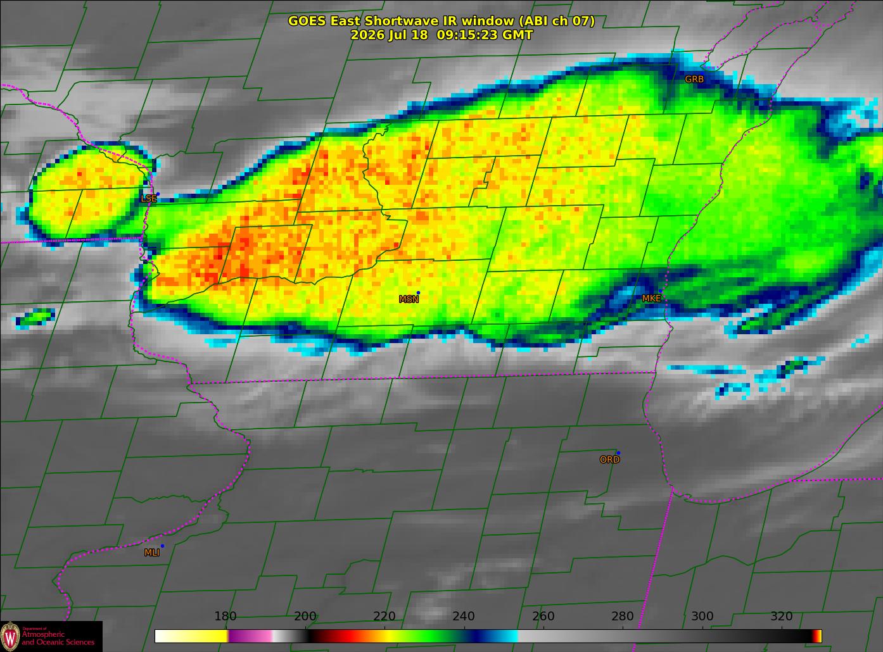Select the MKE station label
883x652 pixels.
(651, 298)
